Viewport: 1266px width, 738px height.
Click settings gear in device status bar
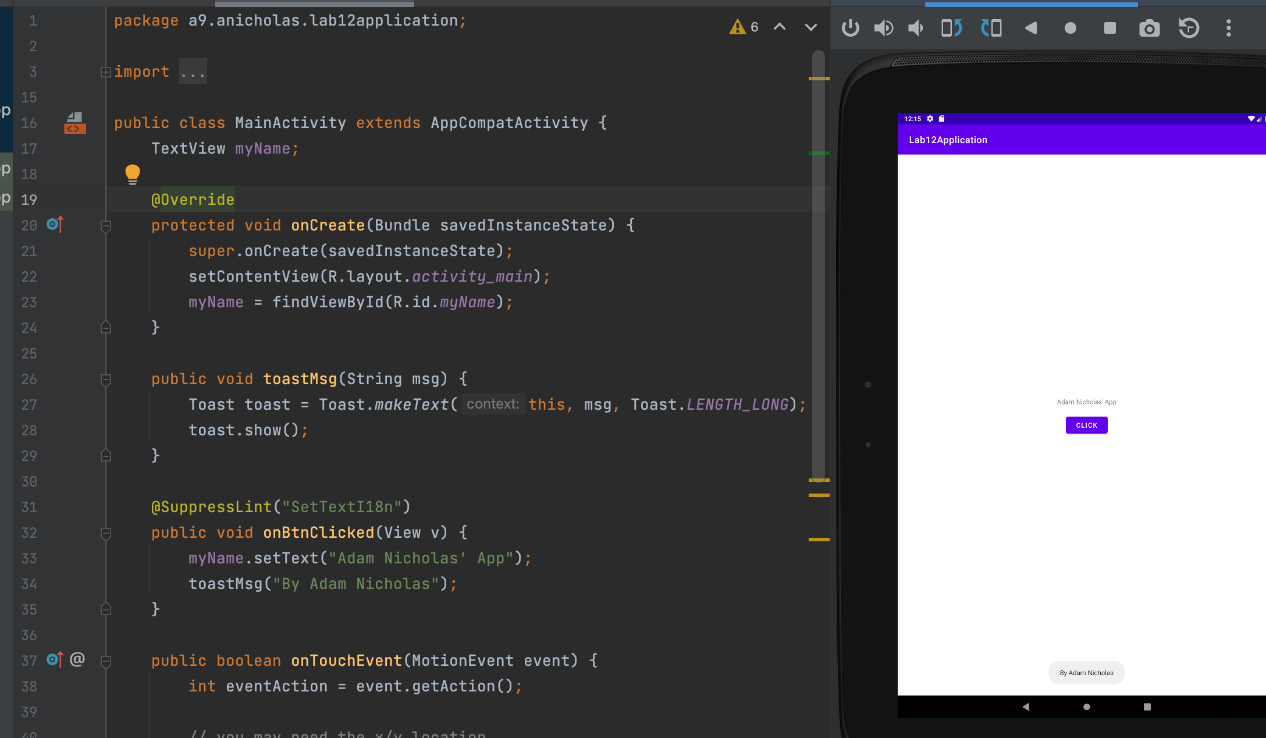click(x=930, y=119)
